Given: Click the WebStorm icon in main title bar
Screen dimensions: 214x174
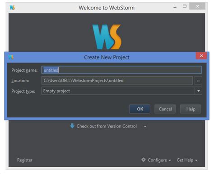Looking at the screenshot, I should click(12, 7).
